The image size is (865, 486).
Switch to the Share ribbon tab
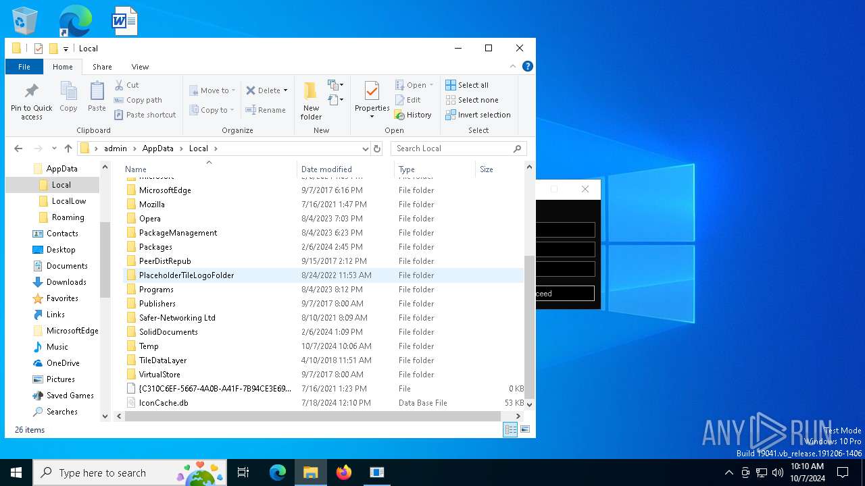pyautogui.click(x=102, y=67)
